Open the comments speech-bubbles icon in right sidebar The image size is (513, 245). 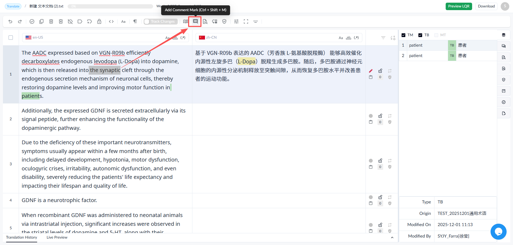point(504,46)
